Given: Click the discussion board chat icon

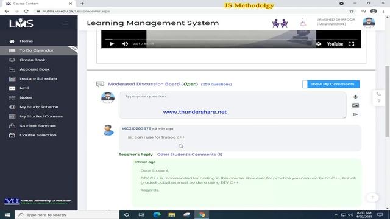Looking at the screenshot, I should 100,84.
